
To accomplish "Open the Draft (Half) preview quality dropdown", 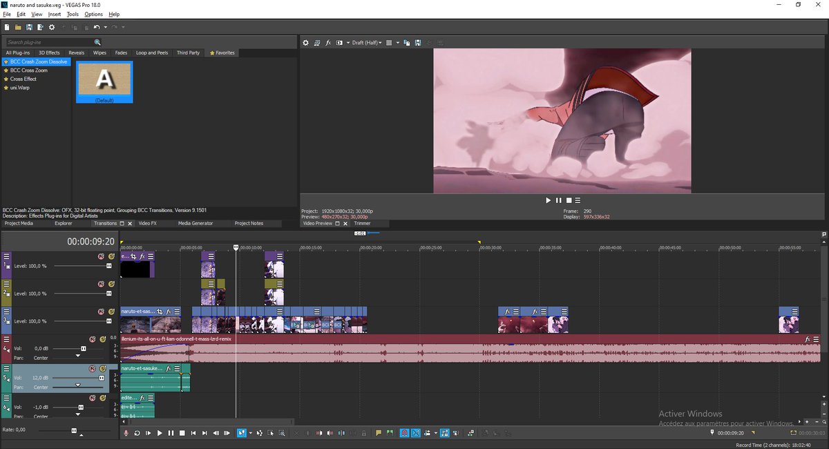I will (x=366, y=43).
